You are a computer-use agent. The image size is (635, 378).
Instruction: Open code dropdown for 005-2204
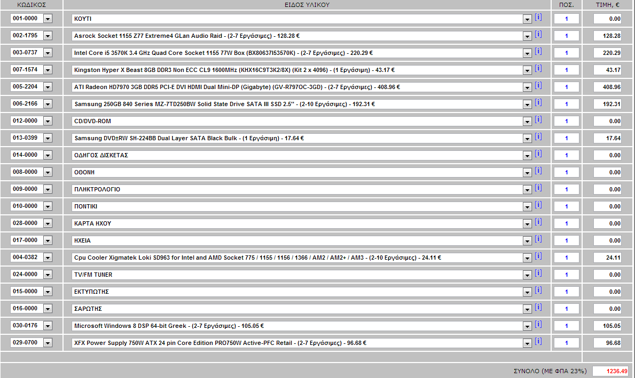pyautogui.click(x=48, y=87)
